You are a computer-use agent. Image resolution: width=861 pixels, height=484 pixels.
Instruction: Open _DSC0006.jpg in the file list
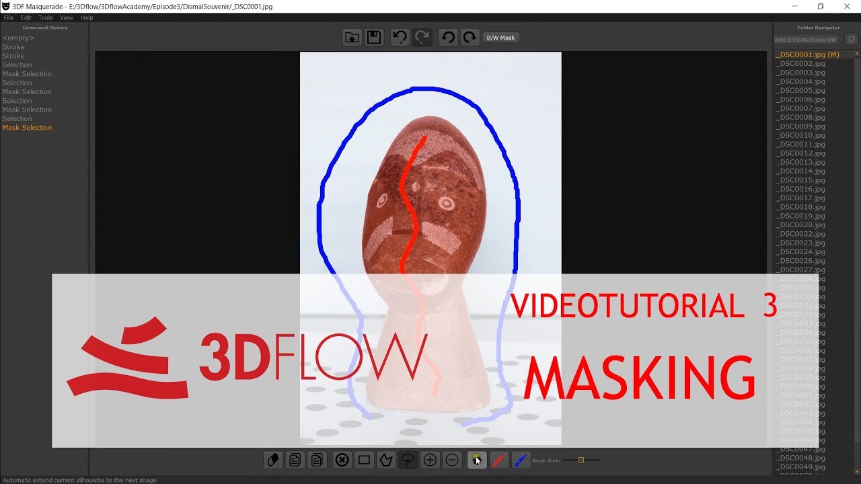pos(800,99)
